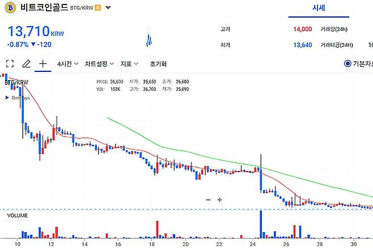Click the Bitcoin Gold coin logo
Viewport: 373px width, 248px height.
[x=10, y=7]
